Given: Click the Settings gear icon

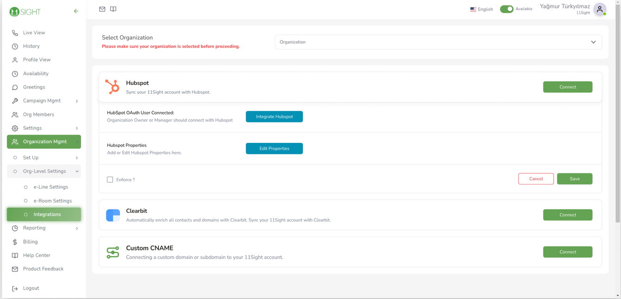Looking at the screenshot, I should [15, 128].
